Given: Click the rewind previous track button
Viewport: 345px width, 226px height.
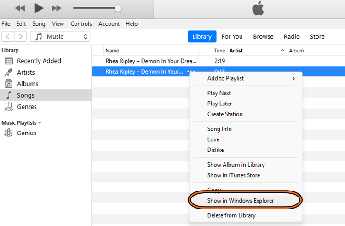Looking at the screenshot, I should pyautogui.click(x=20, y=8).
